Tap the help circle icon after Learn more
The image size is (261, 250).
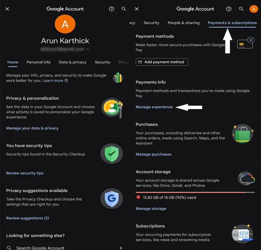tap(66, 80)
